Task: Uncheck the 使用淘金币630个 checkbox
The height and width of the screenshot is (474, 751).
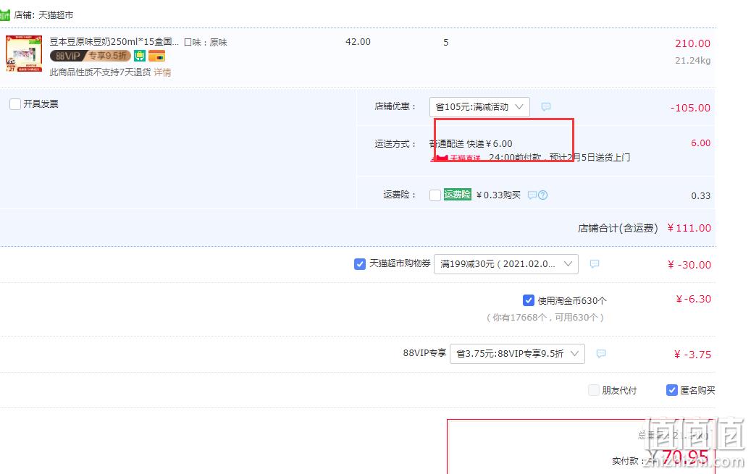Action: 528,300
